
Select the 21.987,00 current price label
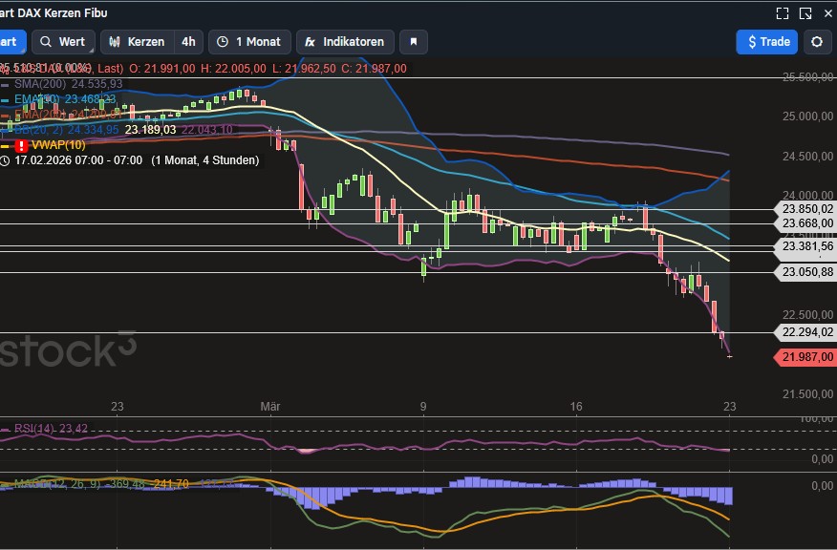pos(807,357)
